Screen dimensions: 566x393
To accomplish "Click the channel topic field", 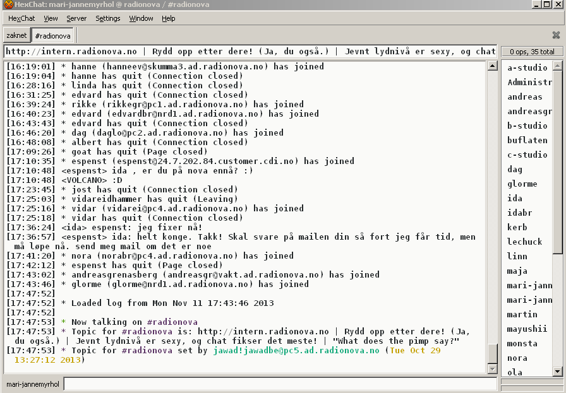I will [251, 52].
